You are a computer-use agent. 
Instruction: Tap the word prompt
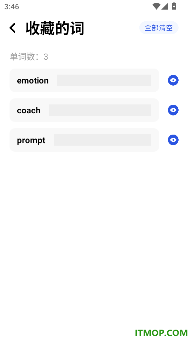coord(31,140)
